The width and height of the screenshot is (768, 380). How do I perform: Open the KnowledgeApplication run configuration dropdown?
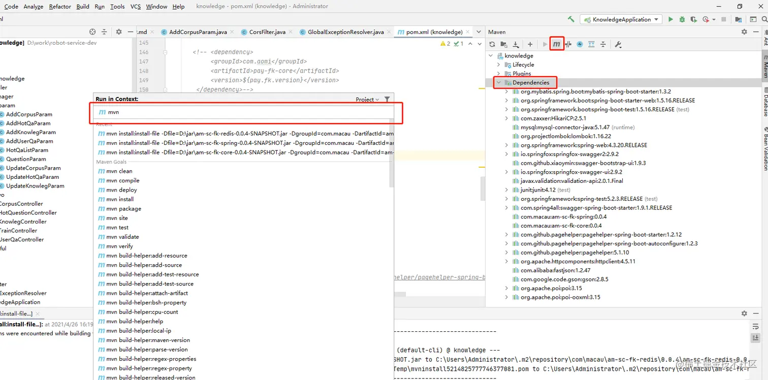pyautogui.click(x=621, y=19)
